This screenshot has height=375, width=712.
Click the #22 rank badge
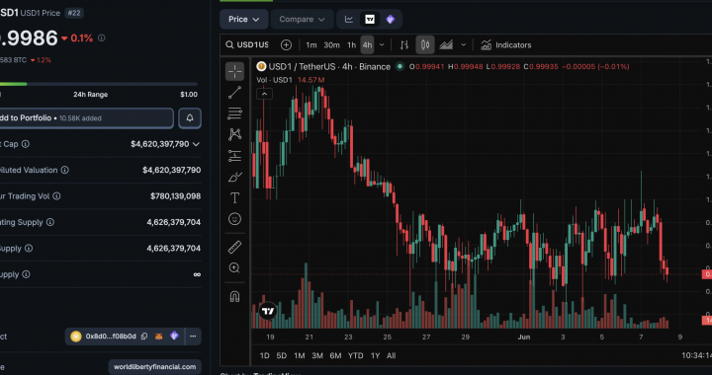(x=74, y=13)
